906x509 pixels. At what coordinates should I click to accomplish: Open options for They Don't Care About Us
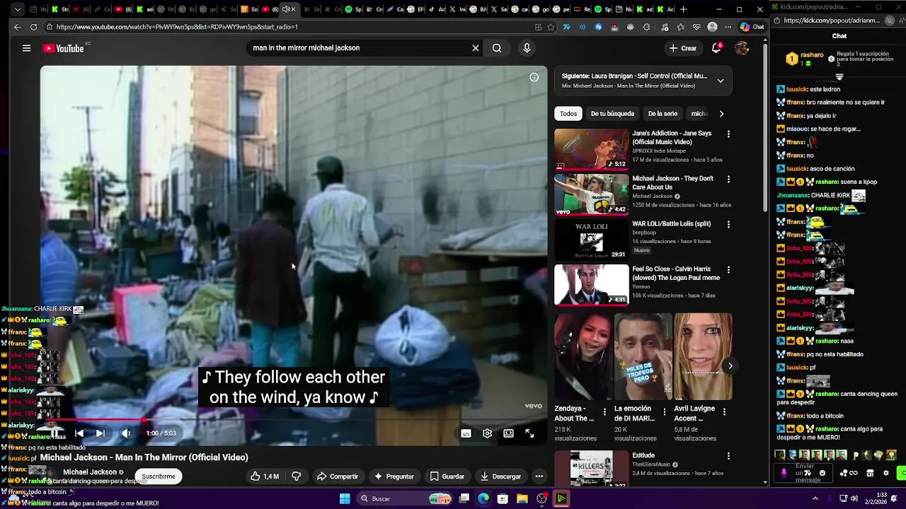tap(728, 180)
